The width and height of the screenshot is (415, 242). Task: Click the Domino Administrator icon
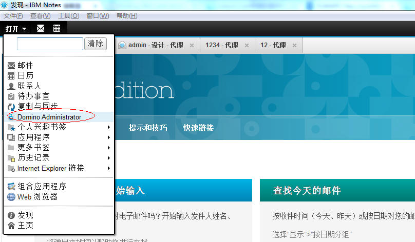[11, 117]
